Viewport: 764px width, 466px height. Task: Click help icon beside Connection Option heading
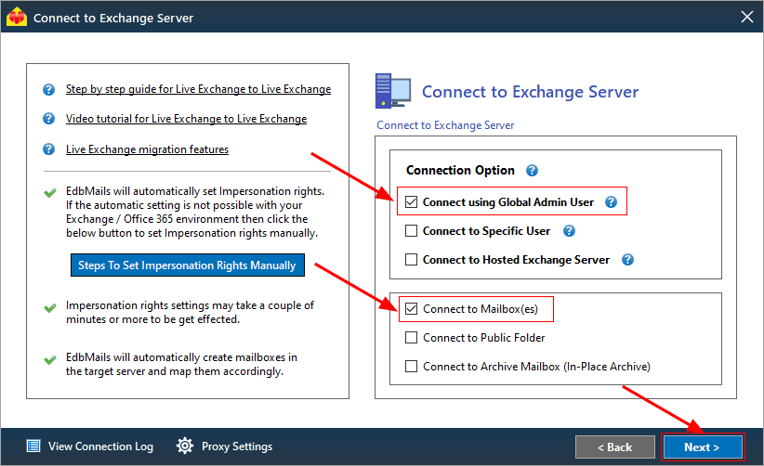pos(532,170)
